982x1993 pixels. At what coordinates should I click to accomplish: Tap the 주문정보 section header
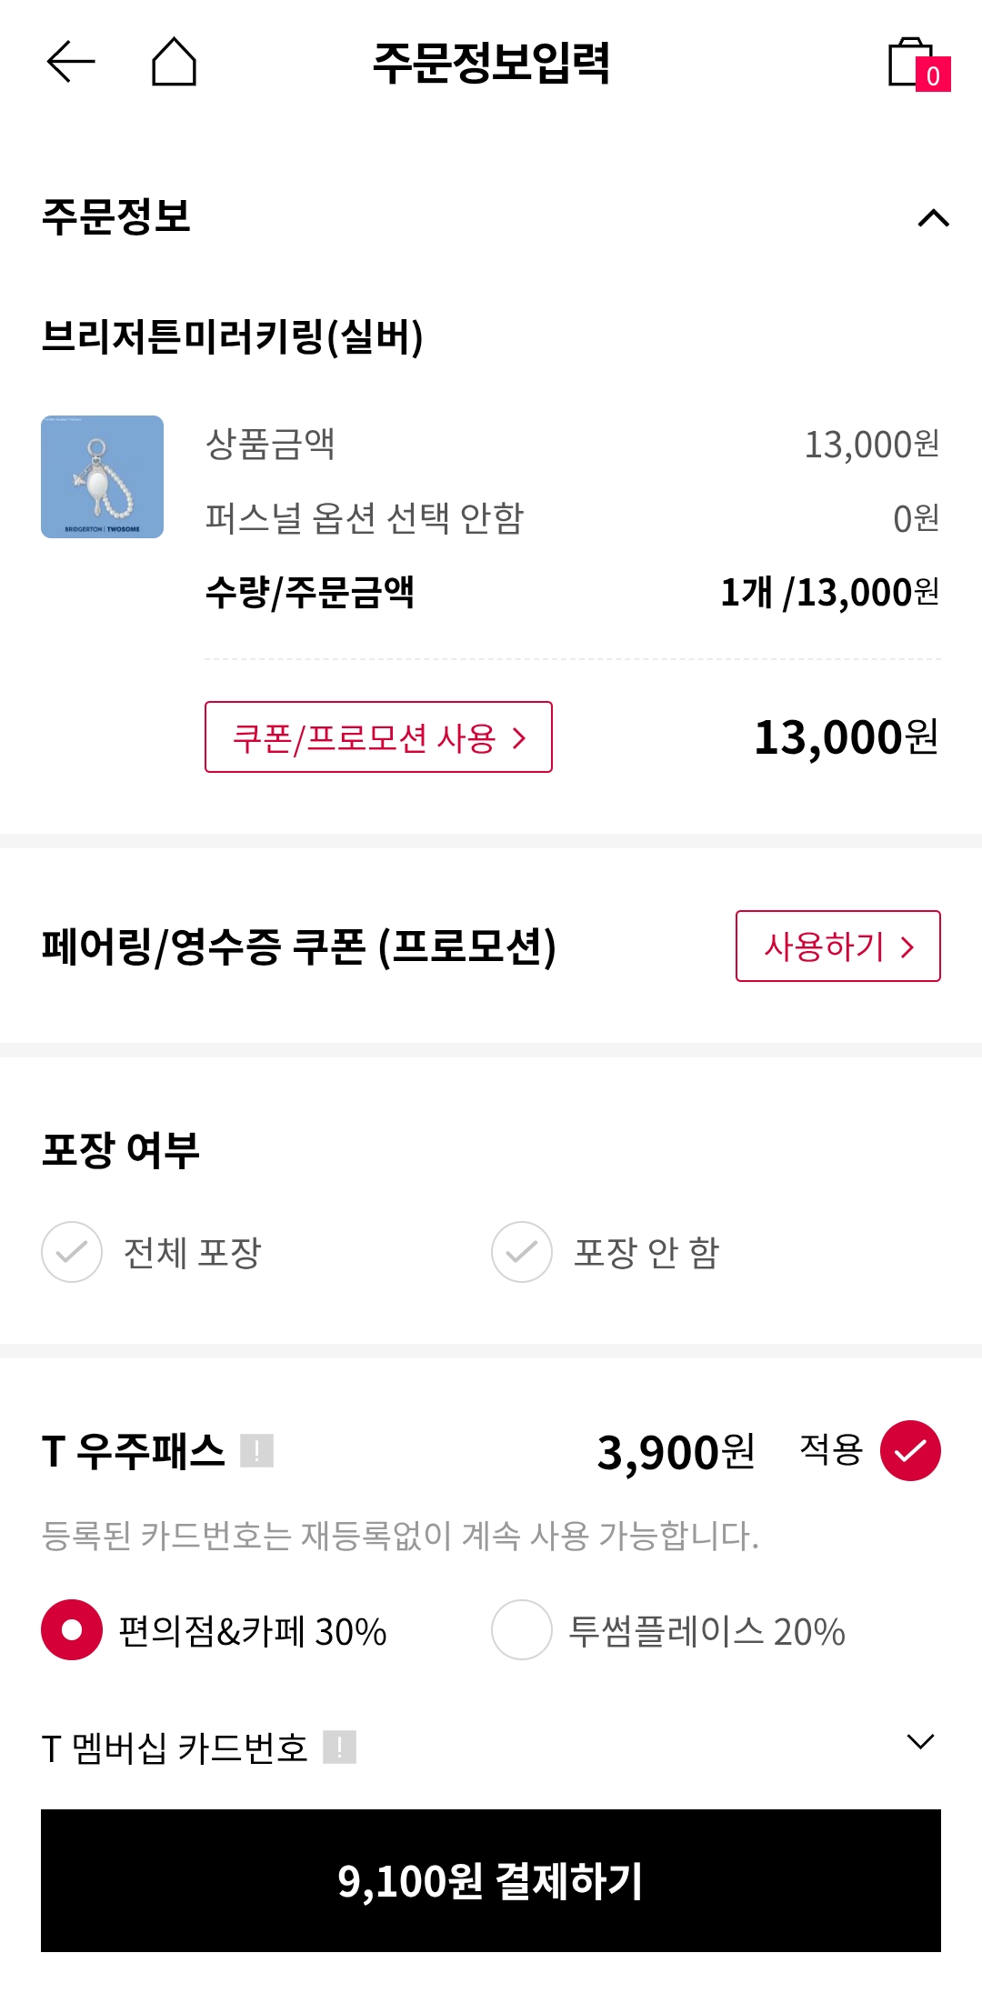pos(116,216)
